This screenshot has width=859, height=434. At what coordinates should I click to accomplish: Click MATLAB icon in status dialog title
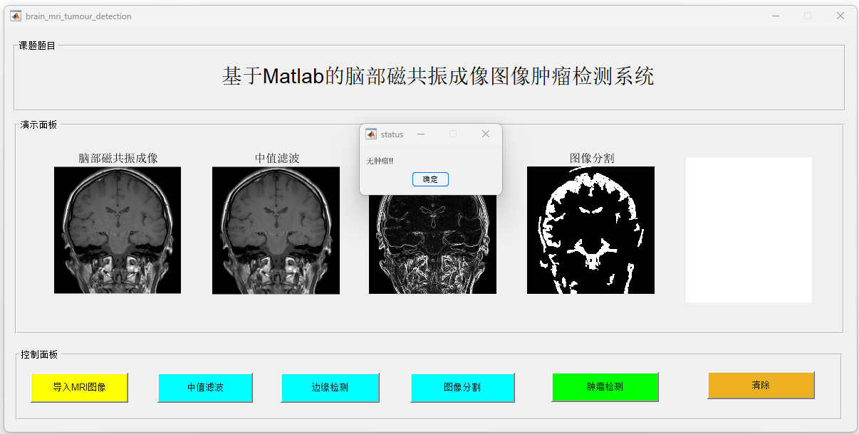pyautogui.click(x=371, y=134)
